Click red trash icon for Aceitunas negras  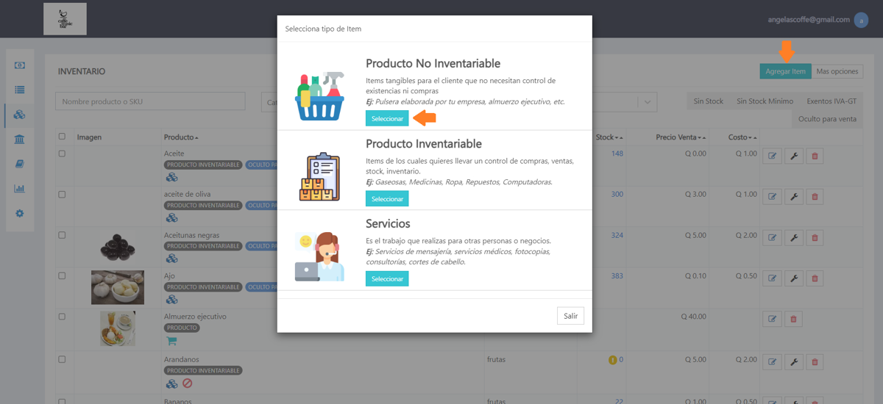815,237
